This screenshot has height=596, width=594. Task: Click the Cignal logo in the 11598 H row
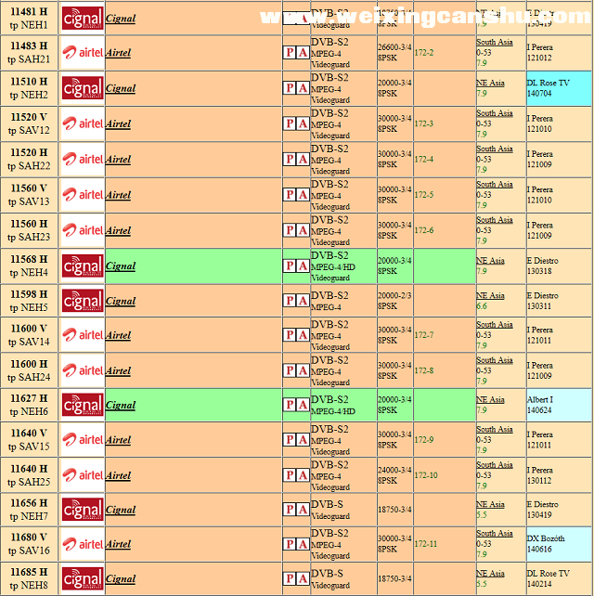pyautogui.click(x=82, y=301)
